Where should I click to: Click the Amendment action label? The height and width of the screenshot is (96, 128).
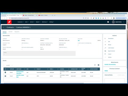pyautogui.click(x=111, y=38)
